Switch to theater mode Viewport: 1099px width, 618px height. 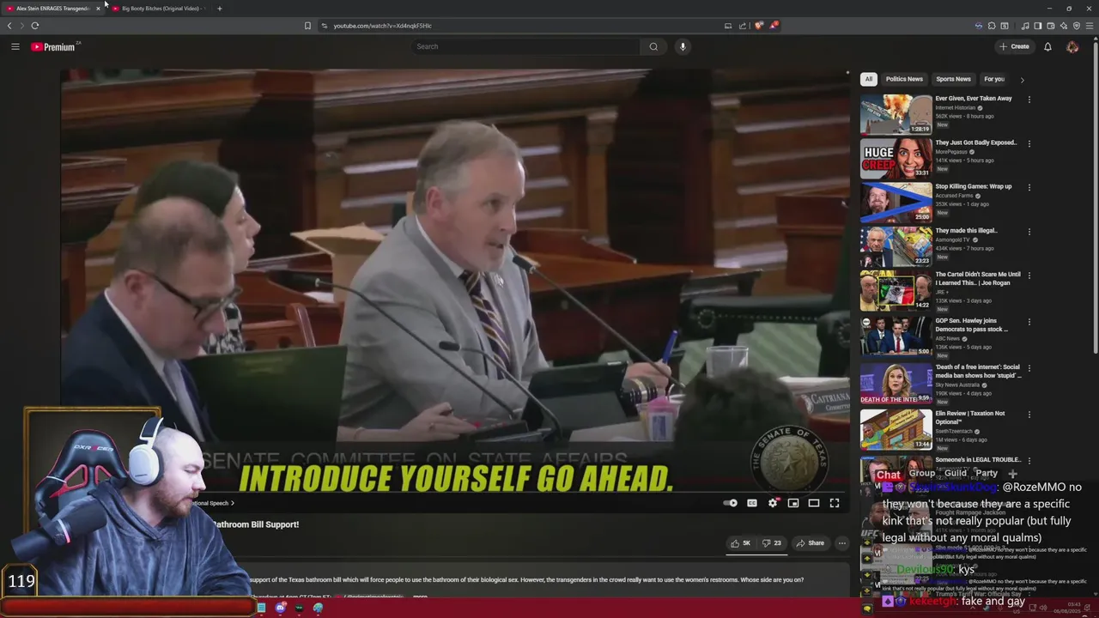coord(814,503)
